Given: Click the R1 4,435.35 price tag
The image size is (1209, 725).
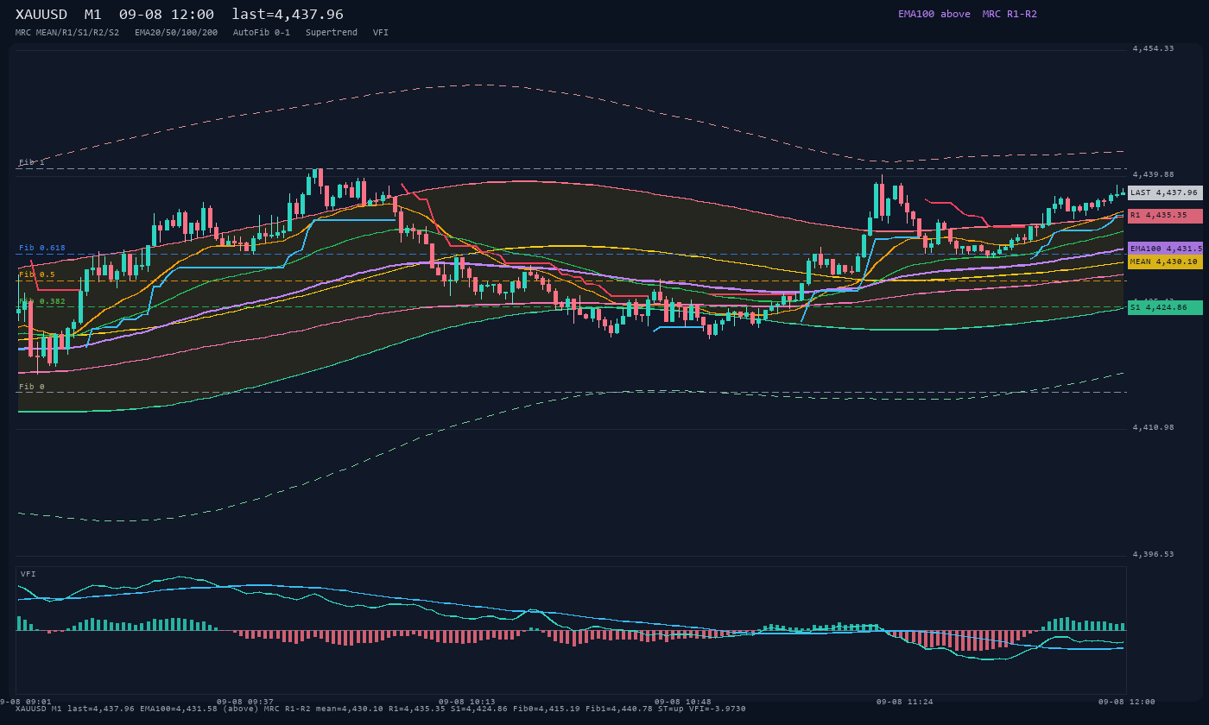Looking at the screenshot, I should point(1165,216).
